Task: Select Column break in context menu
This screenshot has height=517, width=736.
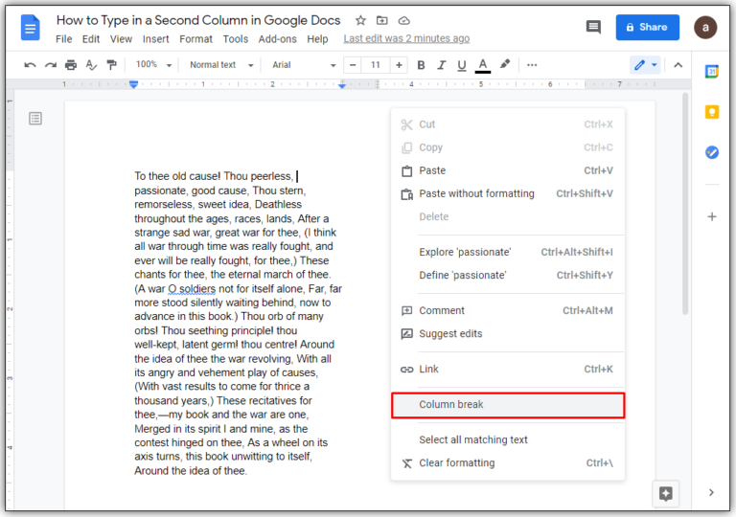Action: [508, 405]
